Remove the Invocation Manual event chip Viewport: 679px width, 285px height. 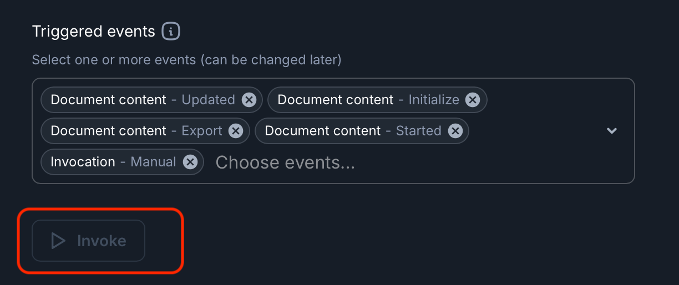click(x=190, y=162)
